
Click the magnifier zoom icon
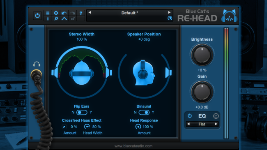point(56,18)
